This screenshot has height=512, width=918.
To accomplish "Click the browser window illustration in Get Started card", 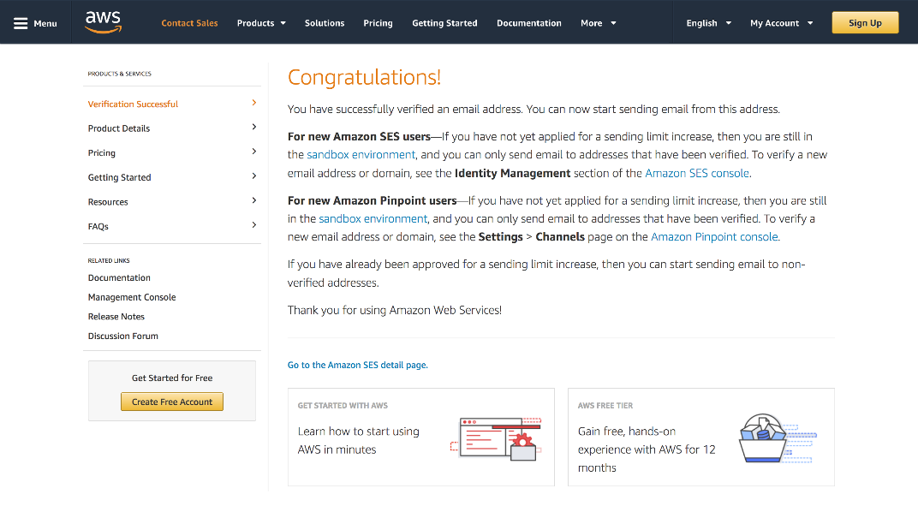I will (x=496, y=438).
